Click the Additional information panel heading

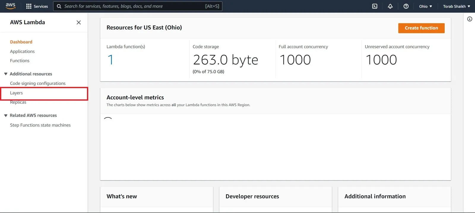point(375,196)
